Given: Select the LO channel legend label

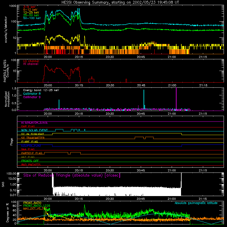Looking at the screenshot, I should pyautogui.click(x=31, y=61).
